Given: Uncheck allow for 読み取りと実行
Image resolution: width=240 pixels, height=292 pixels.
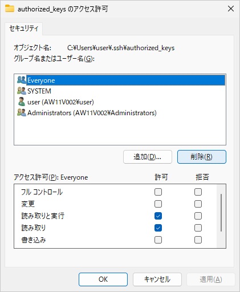Looking at the screenshot, I should pos(158,216).
